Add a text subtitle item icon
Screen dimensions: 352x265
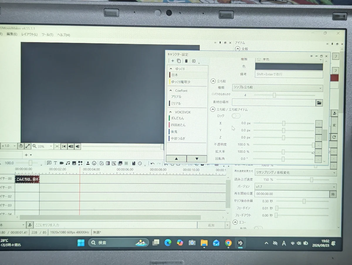[49, 163]
